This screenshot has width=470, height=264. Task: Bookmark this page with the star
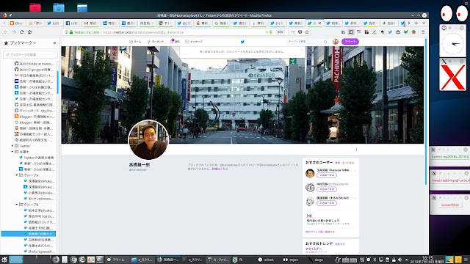pos(307,32)
